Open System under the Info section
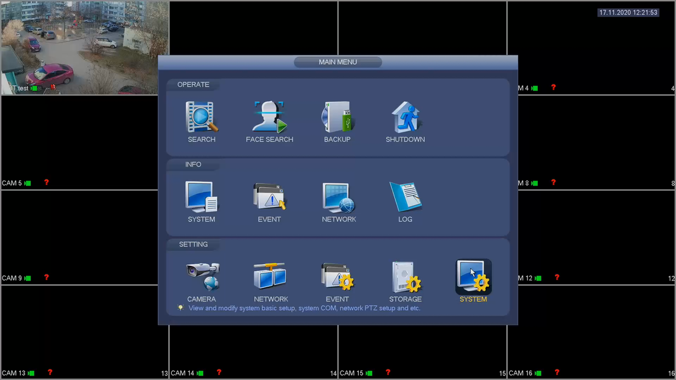 (201, 197)
